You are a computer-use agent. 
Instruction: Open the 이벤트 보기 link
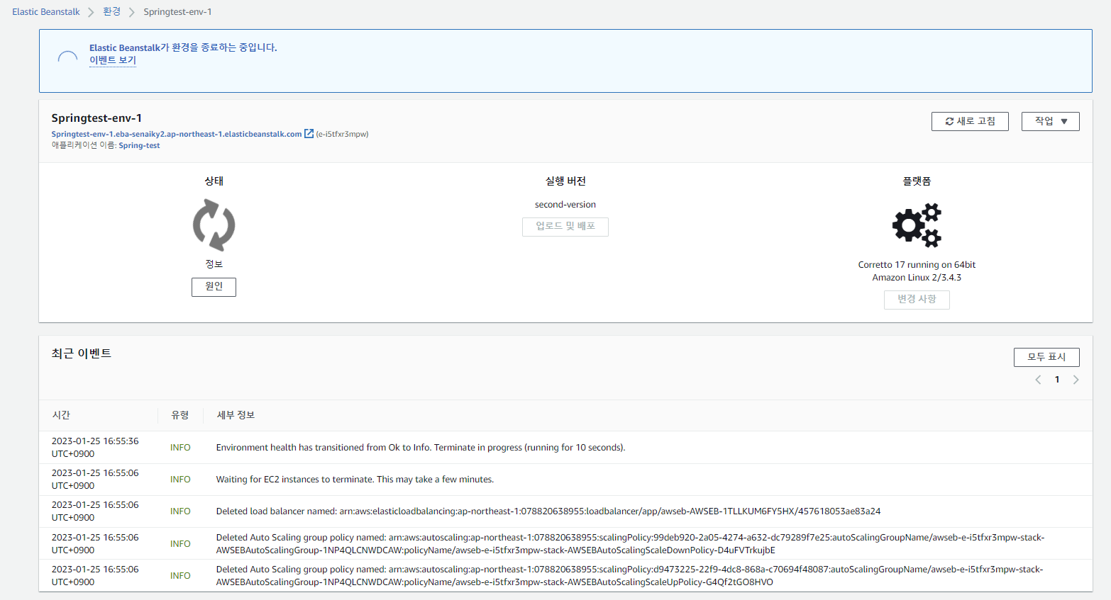113,60
